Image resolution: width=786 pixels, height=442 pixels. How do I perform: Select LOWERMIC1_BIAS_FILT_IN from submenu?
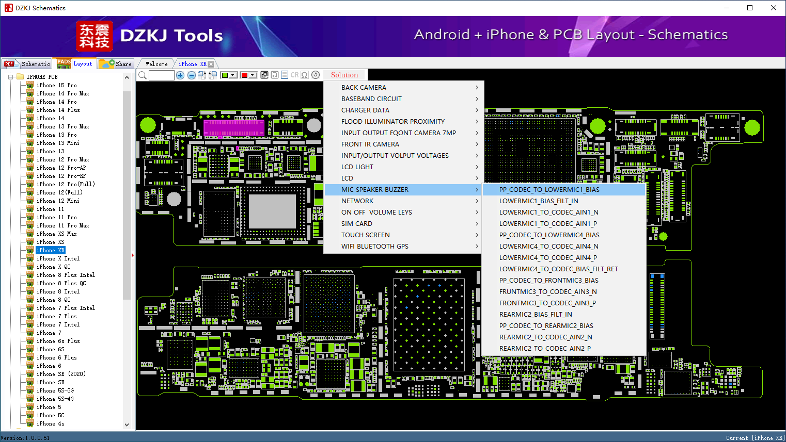(564, 201)
